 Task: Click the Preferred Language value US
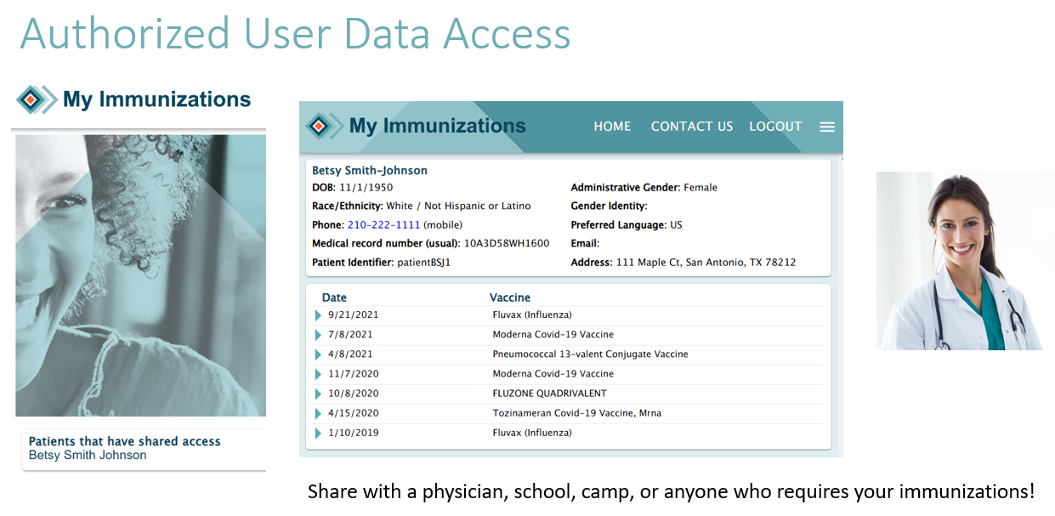(676, 225)
